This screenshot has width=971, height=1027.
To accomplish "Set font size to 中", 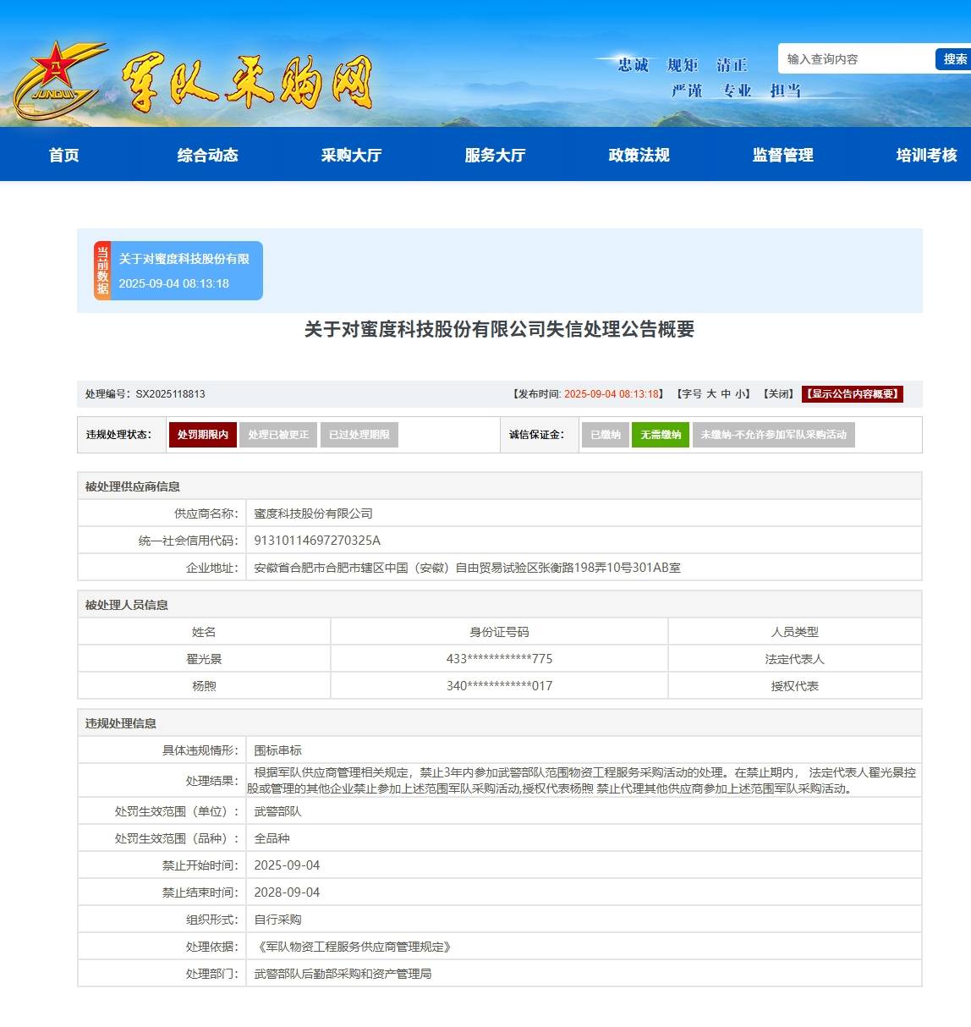I will 726,394.
